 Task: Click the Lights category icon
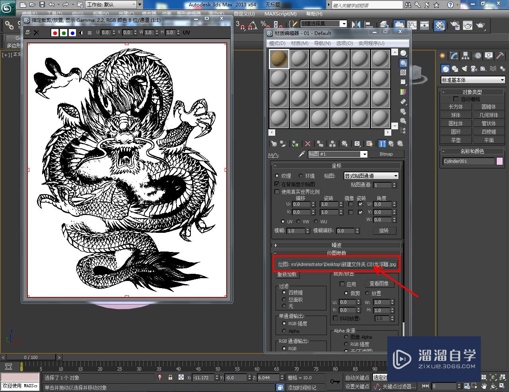coord(464,69)
